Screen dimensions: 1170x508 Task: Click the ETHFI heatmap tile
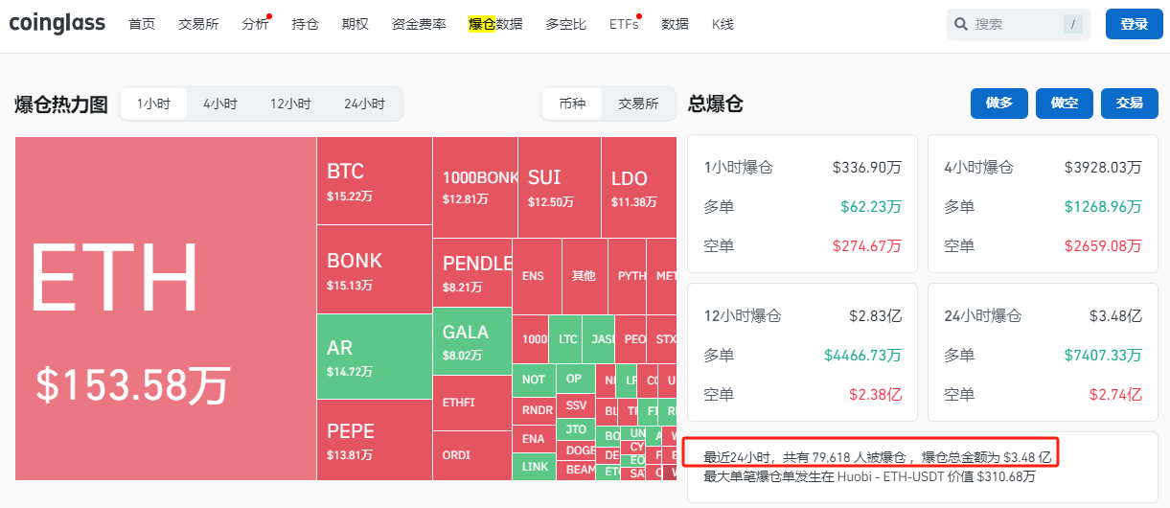click(x=472, y=403)
